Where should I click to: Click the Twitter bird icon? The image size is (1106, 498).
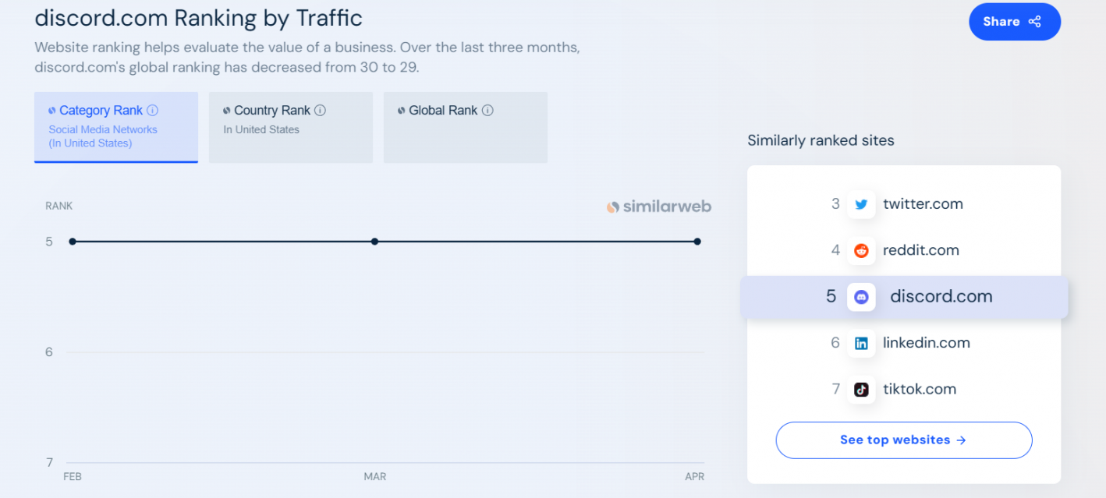coord(861,204)
